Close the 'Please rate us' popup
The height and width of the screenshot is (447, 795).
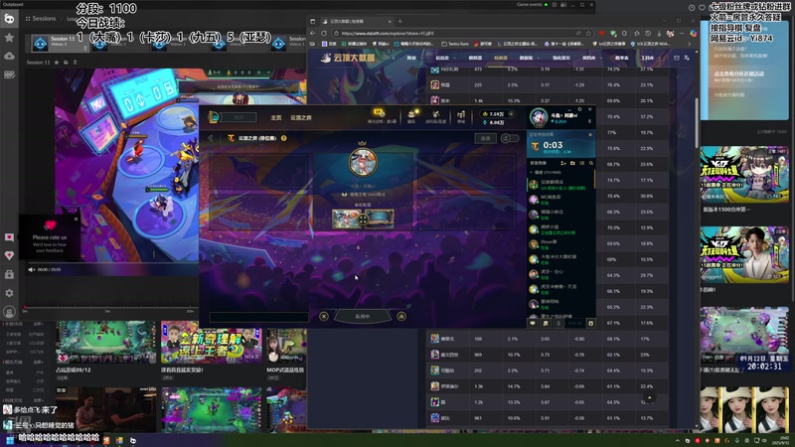click(x=77, y=219)
